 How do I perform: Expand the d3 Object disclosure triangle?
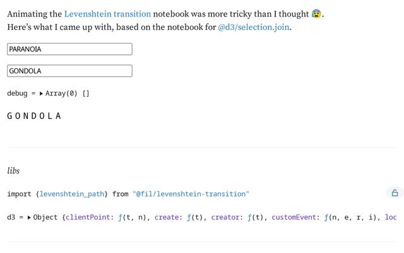(x=29, y=218)
